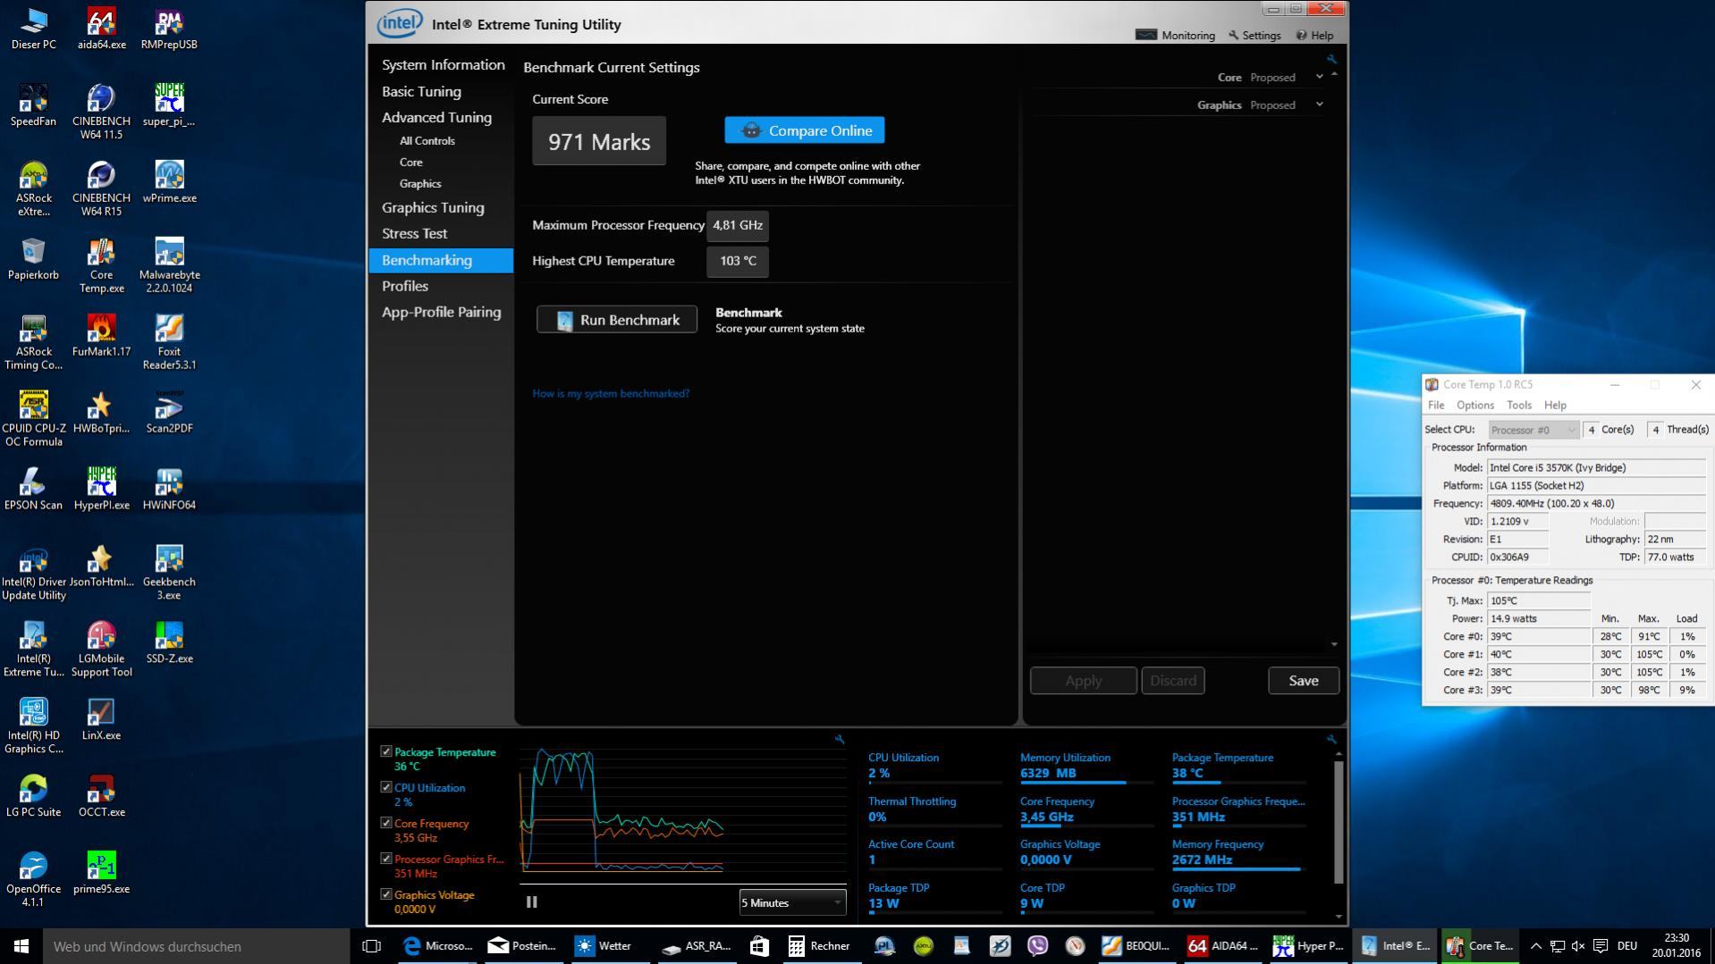
Task: Open the aida64.exe desktop shortcut
Action: click(x=101, y=29)
